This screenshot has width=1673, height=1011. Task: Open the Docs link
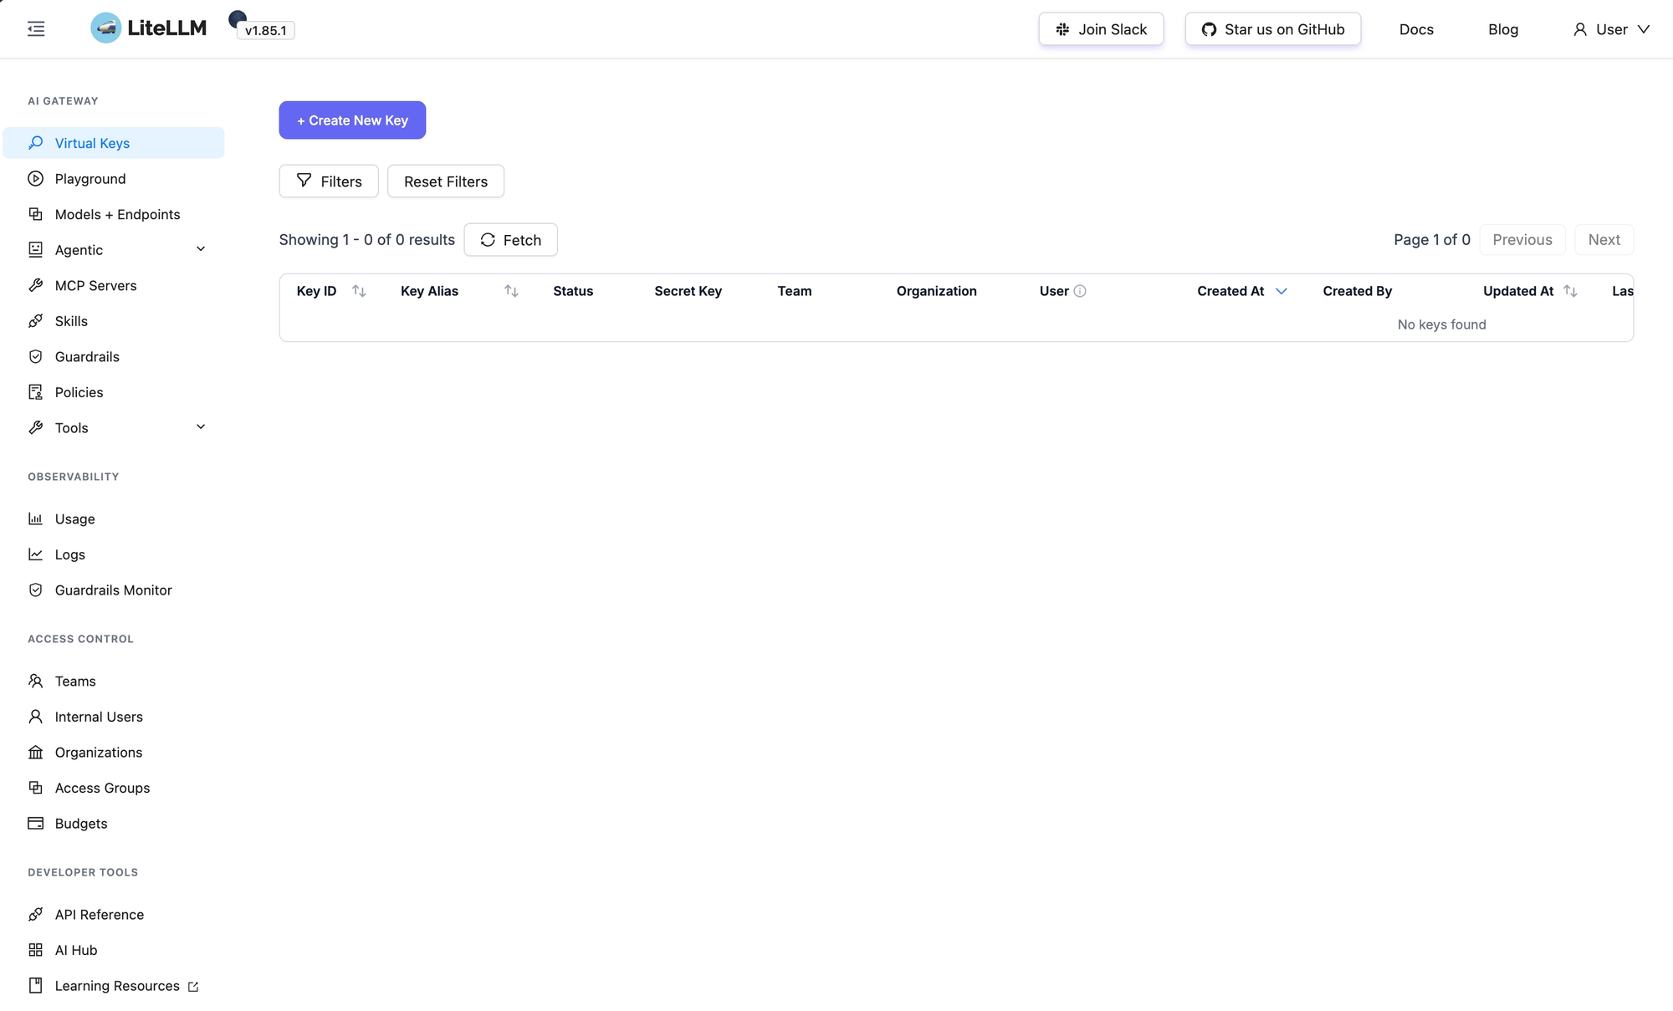1416,29
